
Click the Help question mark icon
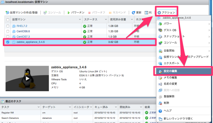160,111
